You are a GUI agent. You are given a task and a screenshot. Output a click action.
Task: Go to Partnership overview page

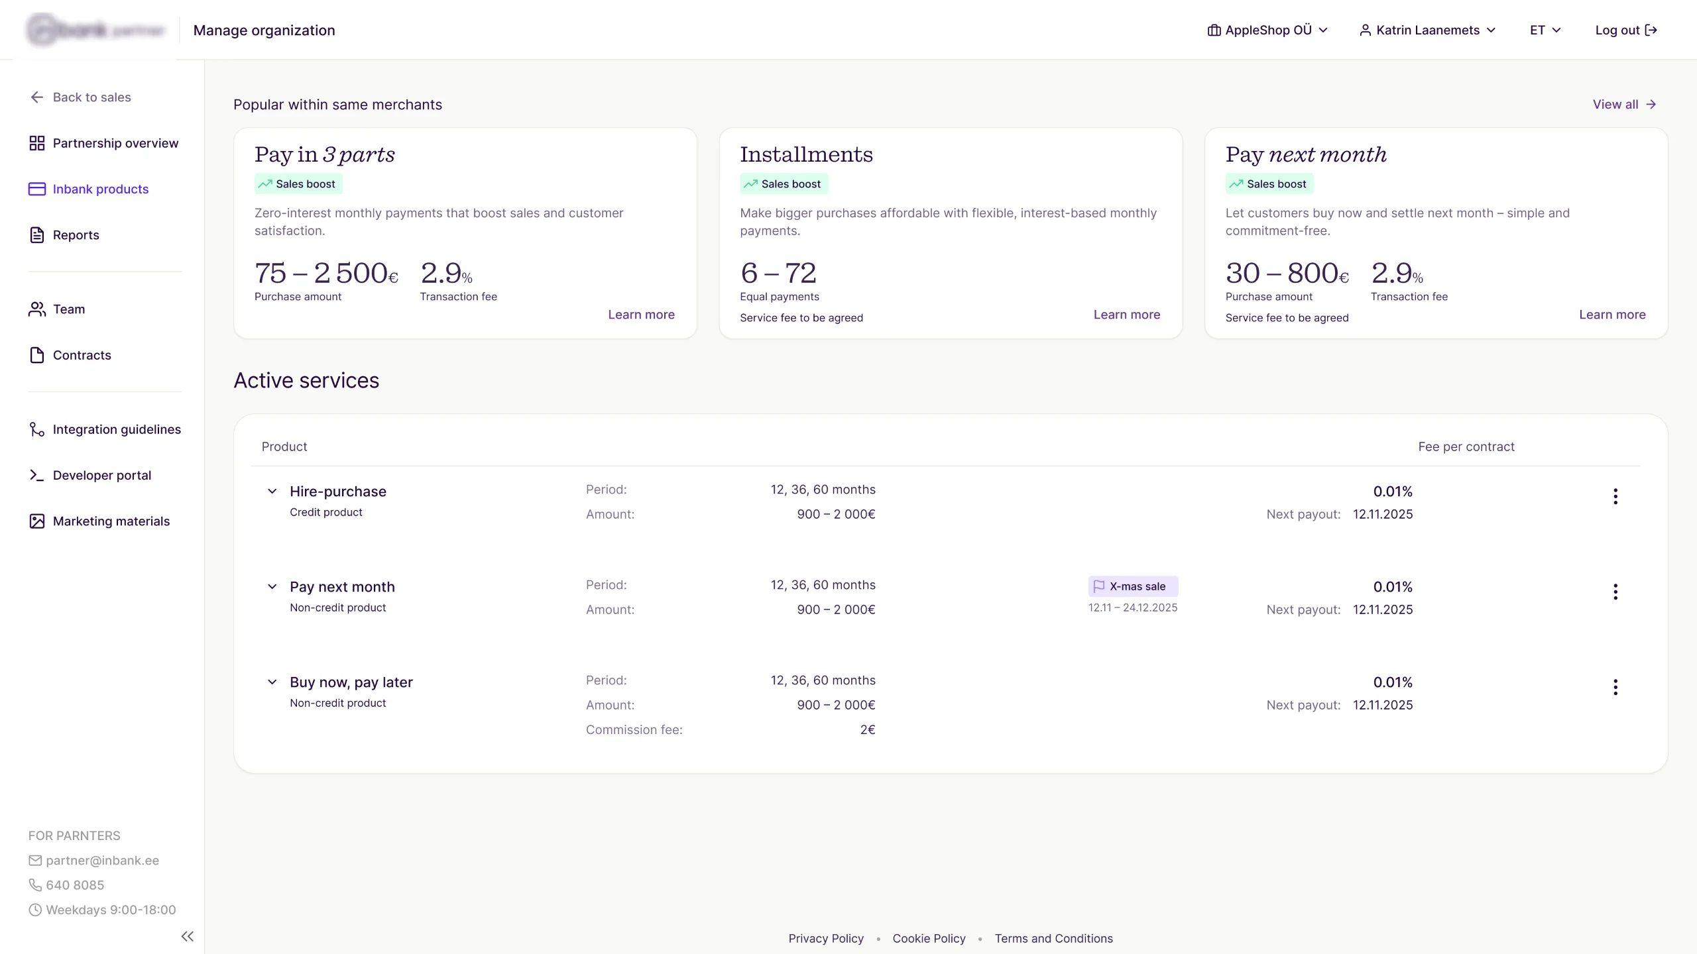(x=104, y=143)
